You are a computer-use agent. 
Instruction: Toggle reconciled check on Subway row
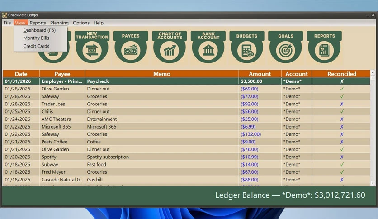point(342,165)
